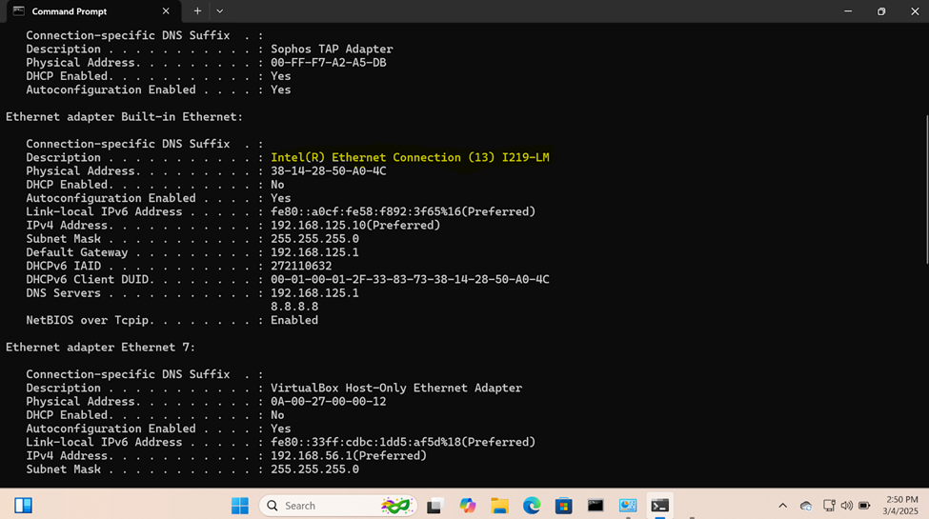Click the 'Ethernet adapter Built-in Ethernet:' heading
This screenshot has width=929, height=519.
tap(125, 117)
